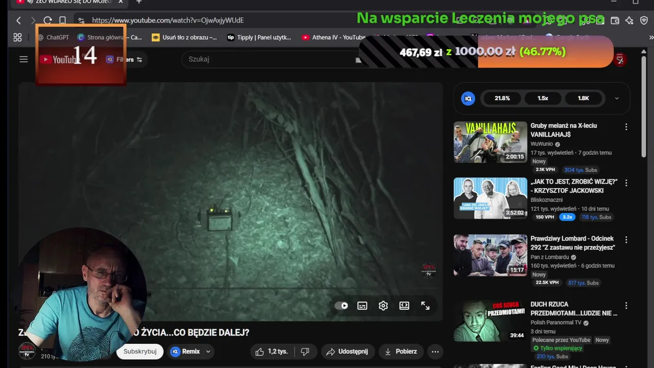Viewport: 654px width, 368px height.
Task: Open wallet icon in browser toolbar
Action: 615,20
